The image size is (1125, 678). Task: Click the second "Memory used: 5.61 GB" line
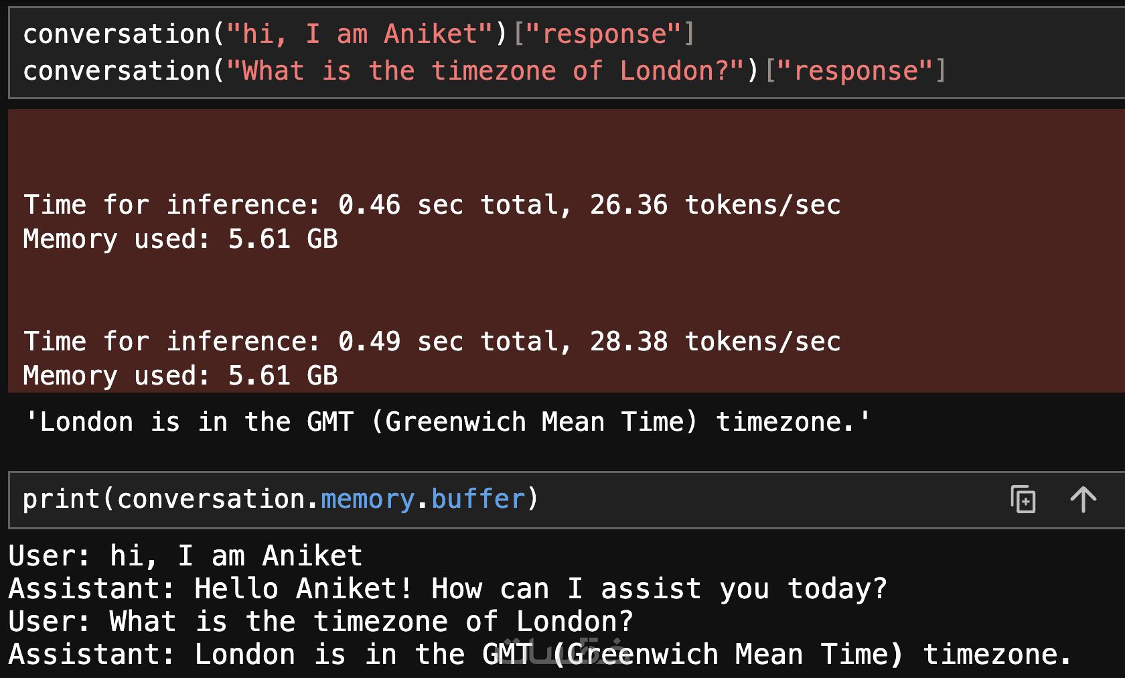click(x=180, y=375)
